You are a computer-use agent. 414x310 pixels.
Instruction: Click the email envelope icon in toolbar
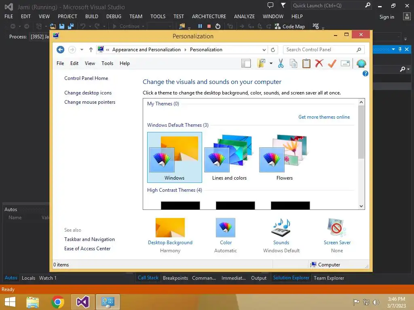345,63
